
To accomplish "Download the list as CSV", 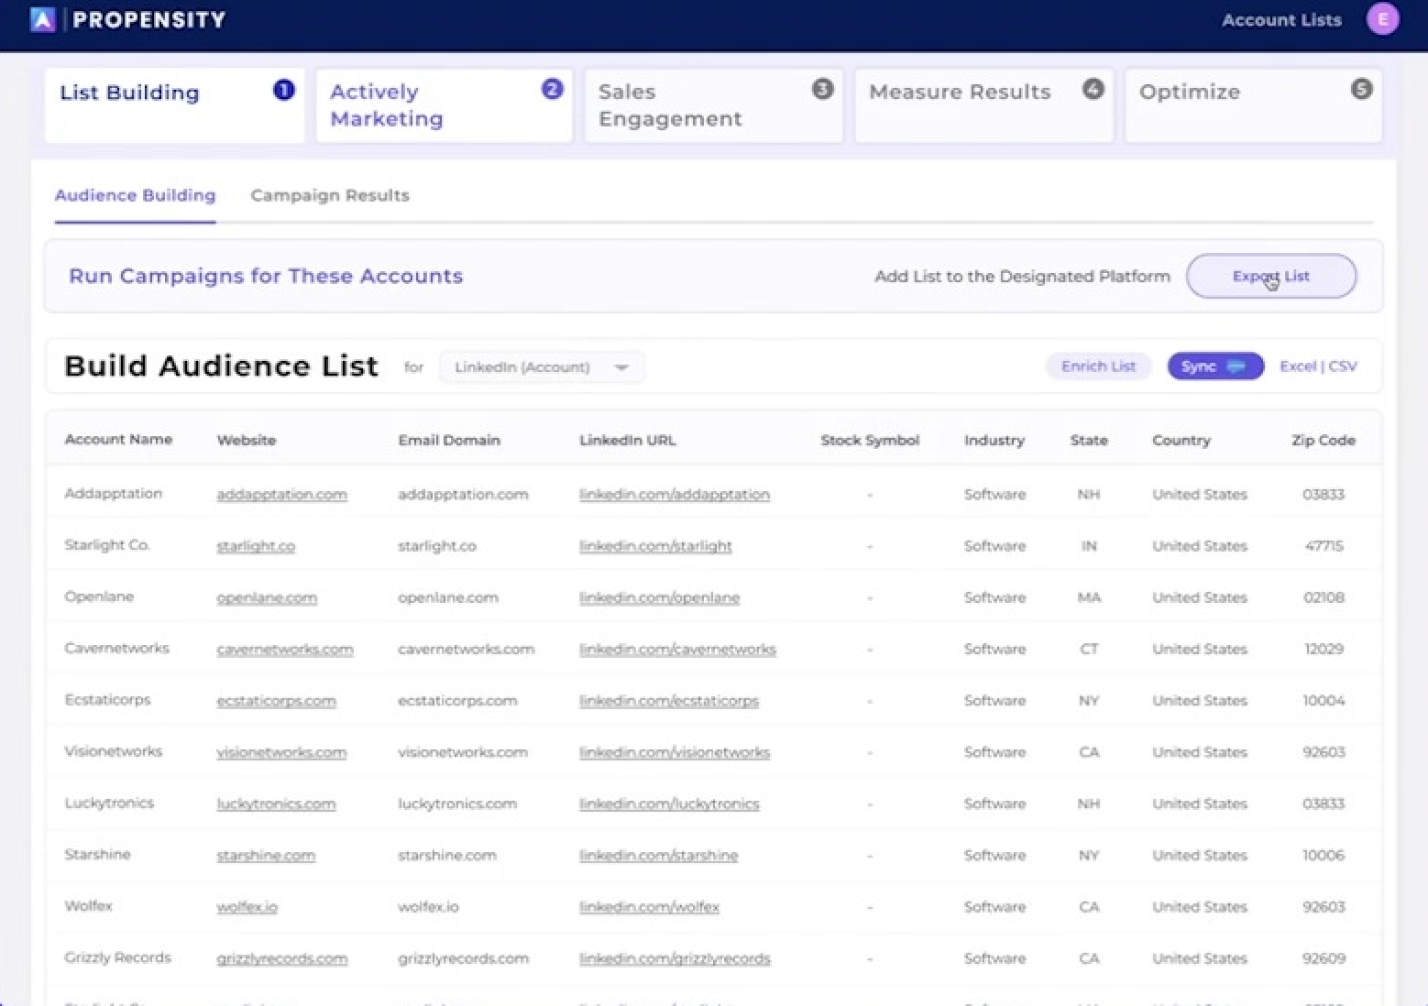I will (1343, 366).
